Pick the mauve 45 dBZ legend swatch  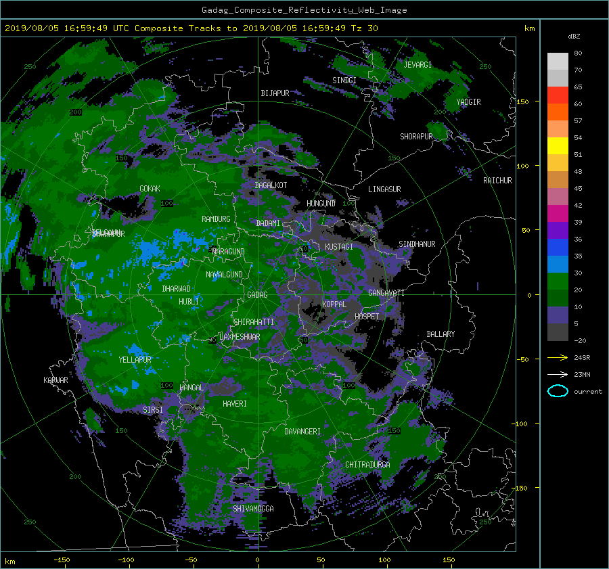[558, 196]
